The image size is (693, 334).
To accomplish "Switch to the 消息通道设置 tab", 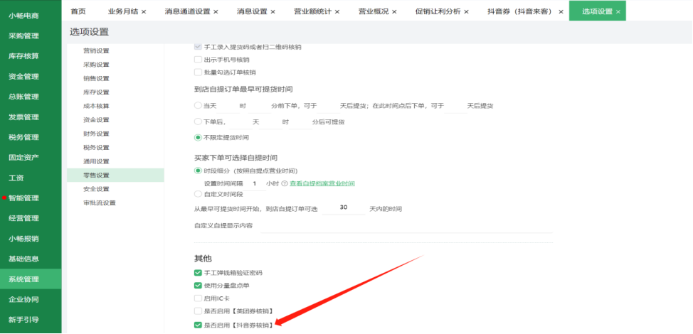I will [x=188, y=11].
